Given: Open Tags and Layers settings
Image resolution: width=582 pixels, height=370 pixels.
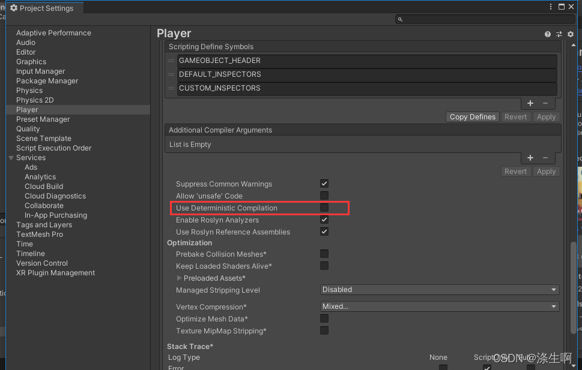Looking at the screenshot, I should 44,225.
